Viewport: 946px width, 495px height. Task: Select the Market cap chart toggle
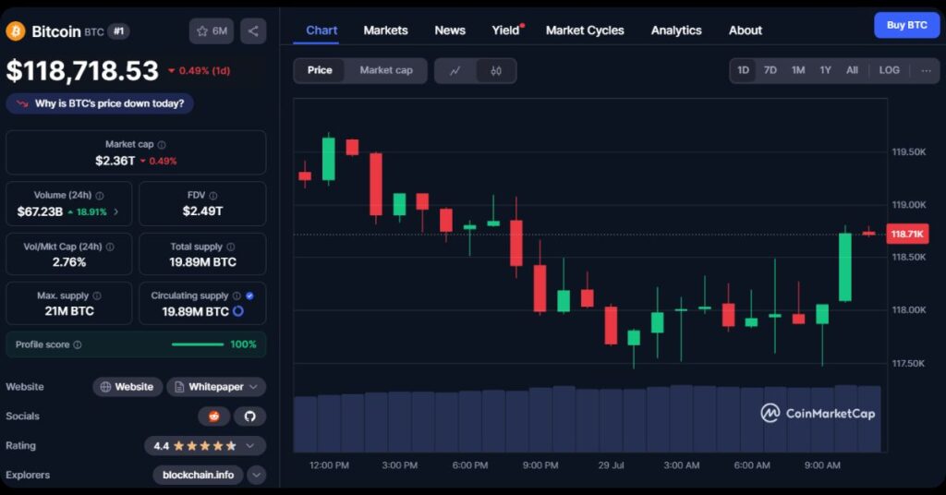tap(386, 70)
